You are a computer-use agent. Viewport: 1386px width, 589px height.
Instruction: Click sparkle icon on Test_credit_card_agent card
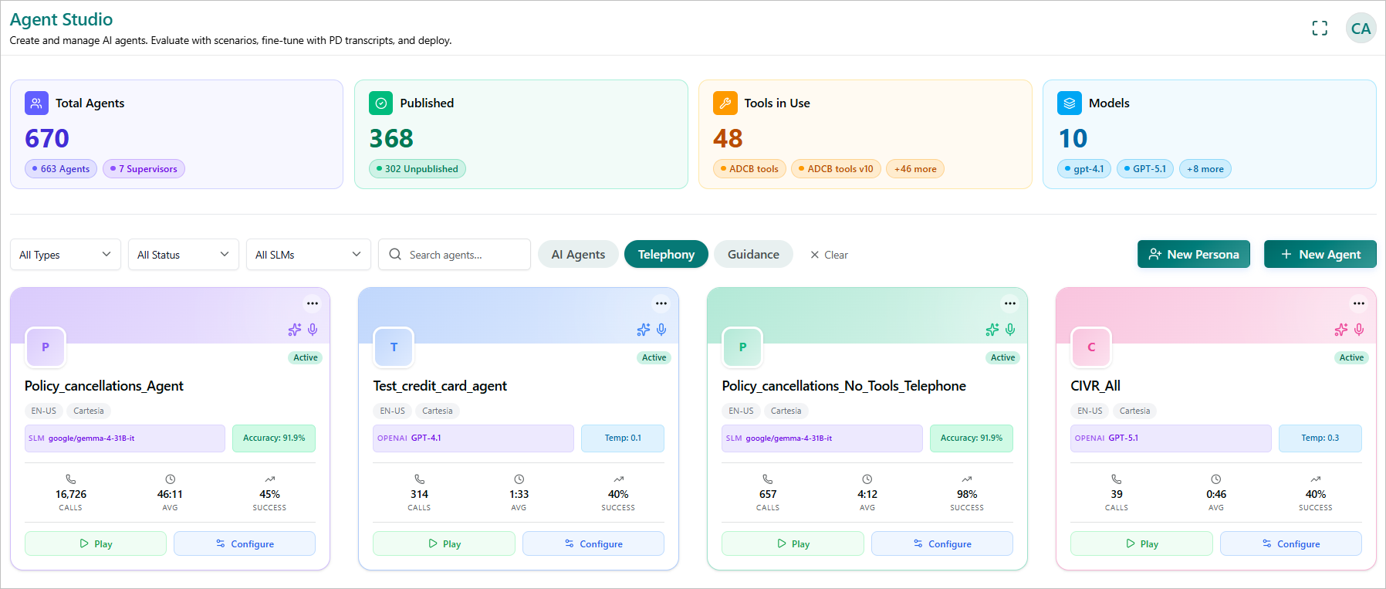pyautogui.click(x=644, y=330)
